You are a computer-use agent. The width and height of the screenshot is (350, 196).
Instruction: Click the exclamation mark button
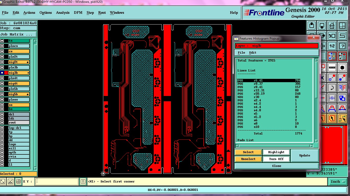pos(83,181)
